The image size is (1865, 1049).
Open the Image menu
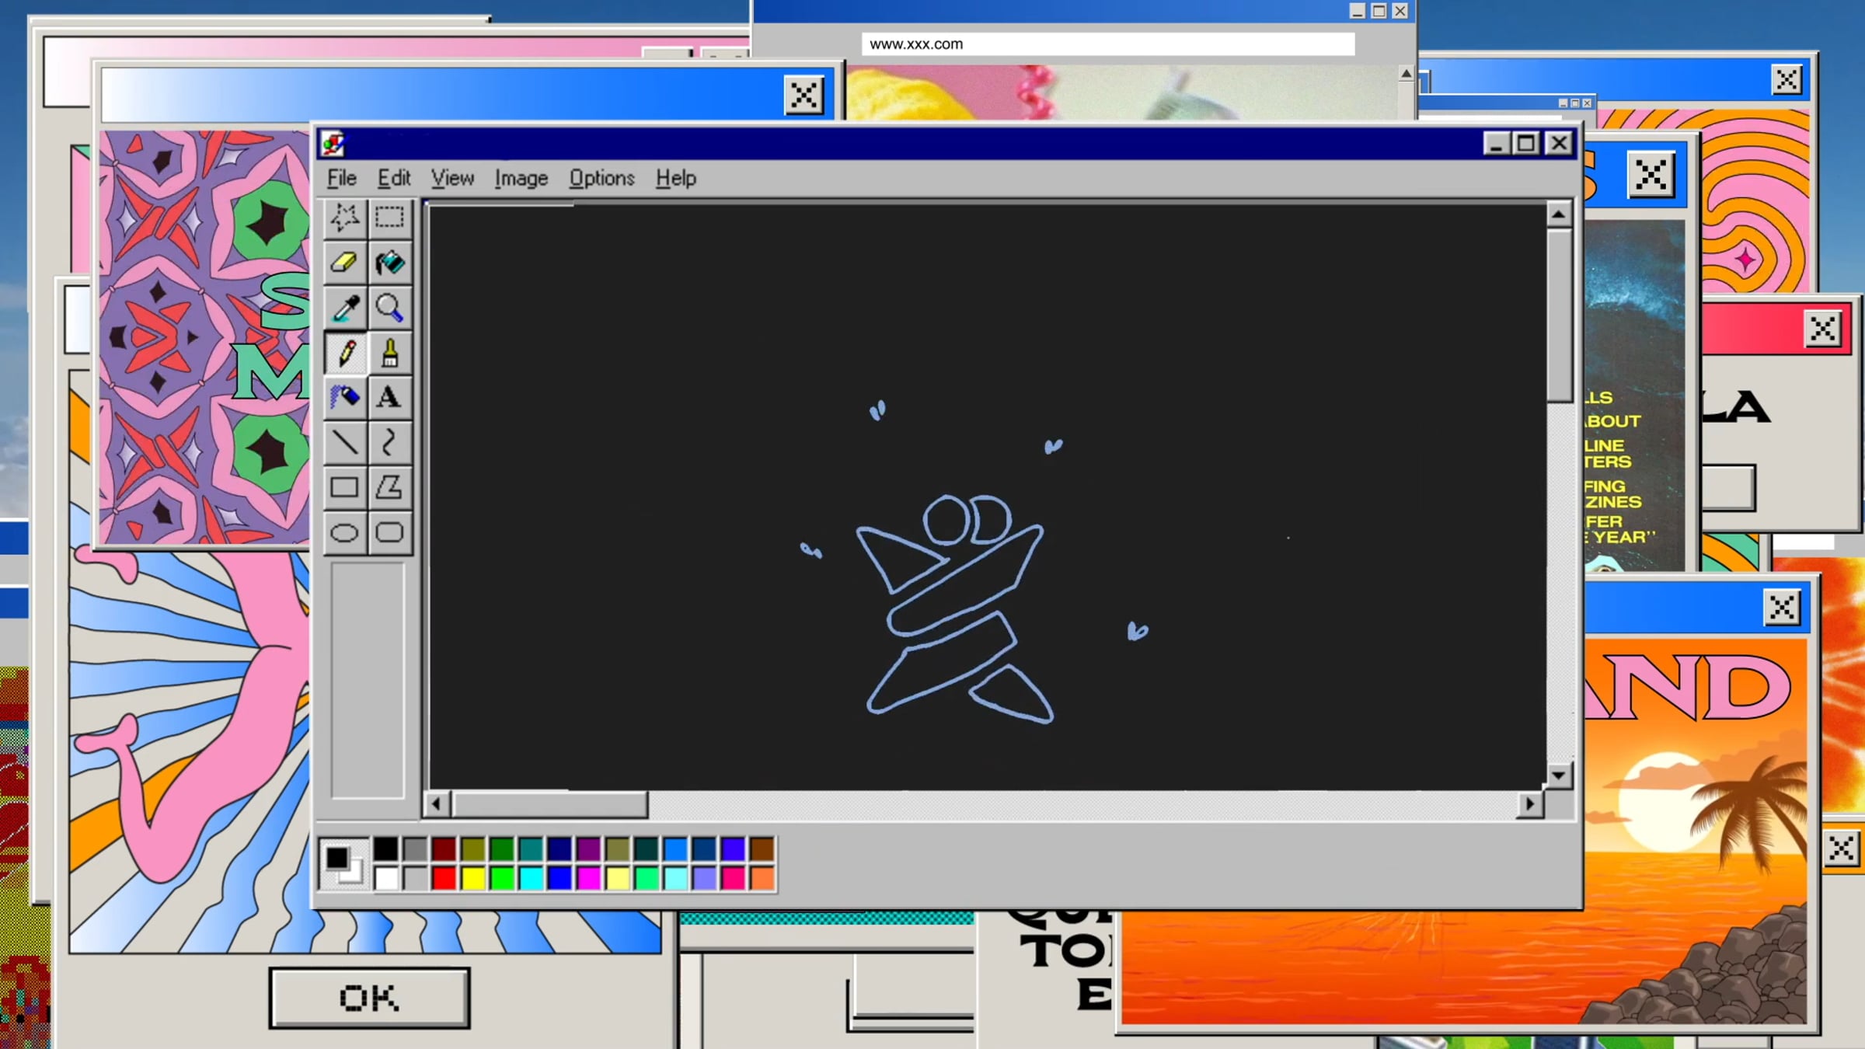[x=521, y=178]
